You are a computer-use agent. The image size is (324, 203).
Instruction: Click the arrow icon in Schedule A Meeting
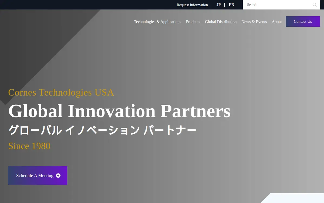[58, 176]
